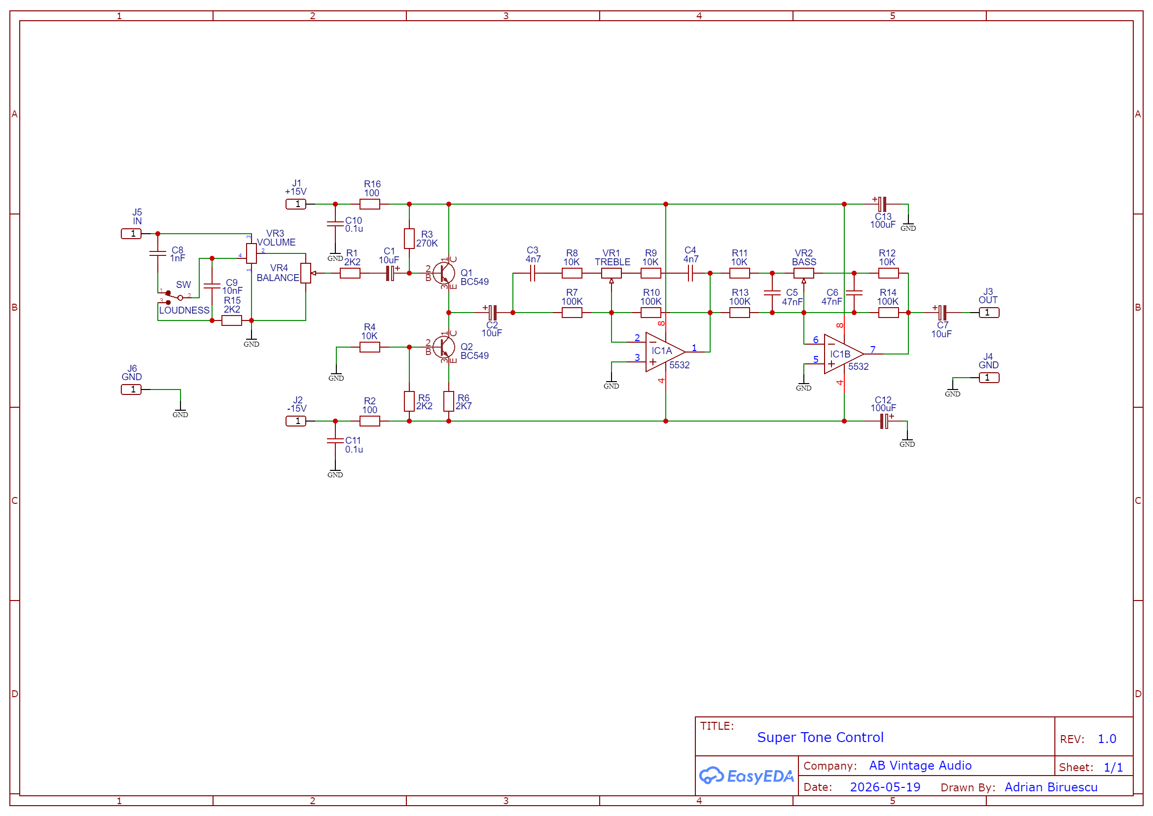Click the date value '2026-05-19'
The image size is (1153, 816).
885,787
